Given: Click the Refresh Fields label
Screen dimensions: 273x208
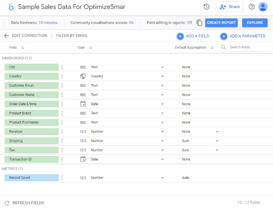Looking at the screenshot, I should (28, 203).
